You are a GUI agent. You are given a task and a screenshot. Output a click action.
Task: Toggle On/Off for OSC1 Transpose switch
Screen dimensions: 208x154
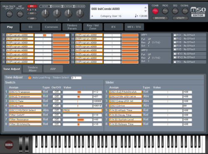(57, 92)
